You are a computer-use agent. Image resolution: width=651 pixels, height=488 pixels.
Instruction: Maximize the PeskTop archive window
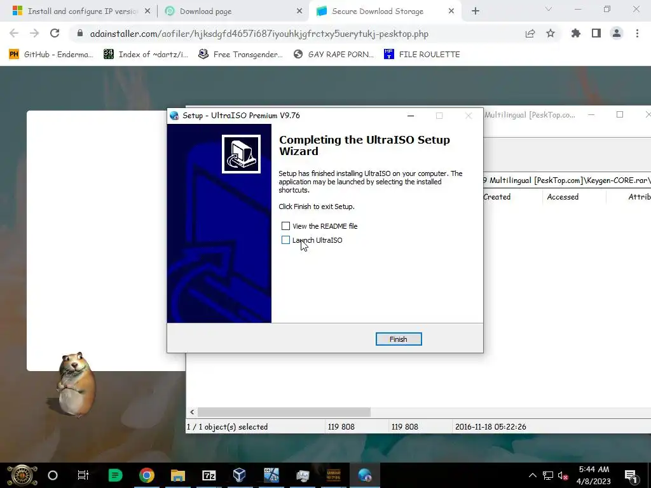[x=620, y=114]
